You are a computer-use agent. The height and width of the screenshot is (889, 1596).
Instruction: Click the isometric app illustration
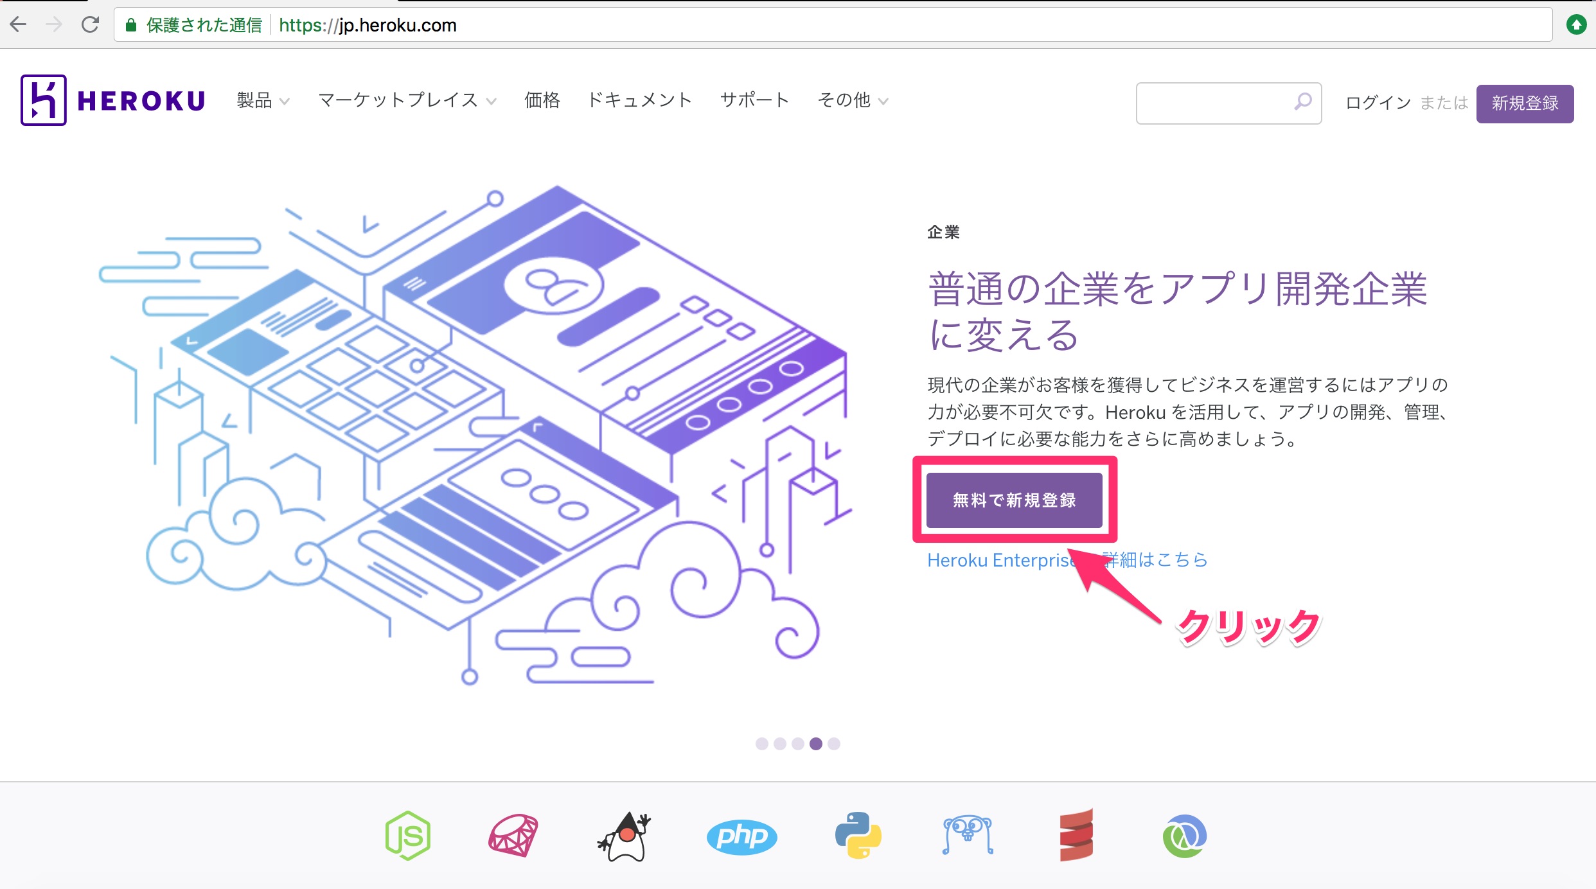coord(475,436)
